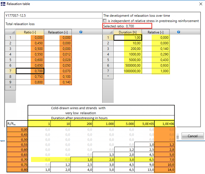Select Relaxation cell 0,050

(58, 66)
